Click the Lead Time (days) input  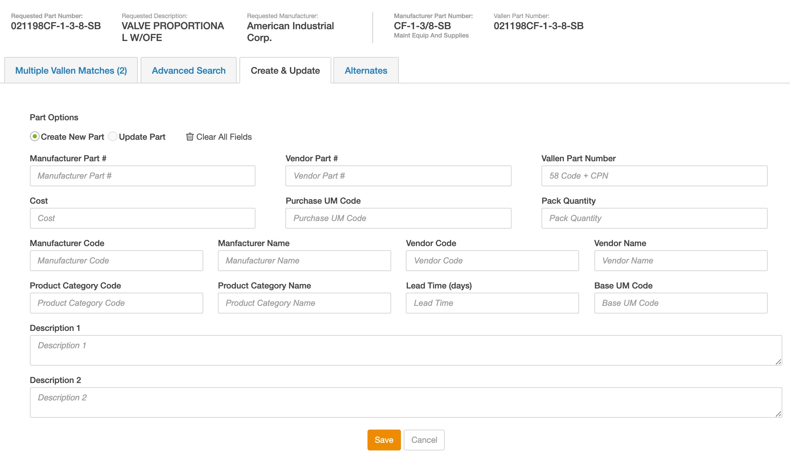[x=492, y=303]
